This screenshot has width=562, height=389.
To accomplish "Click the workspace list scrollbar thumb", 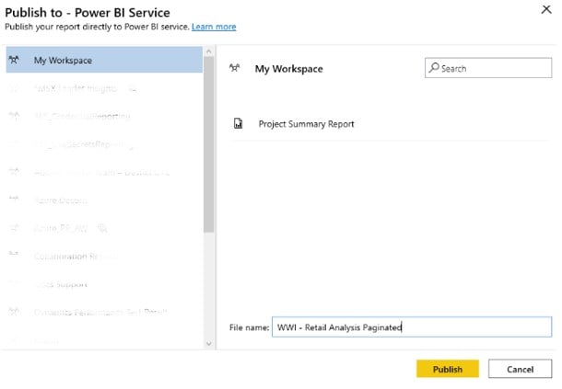I will point(208,144).
